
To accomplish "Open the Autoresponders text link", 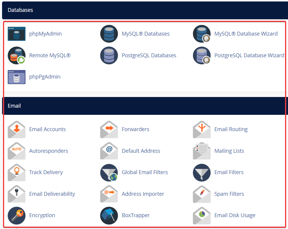I will pos(49,151).
